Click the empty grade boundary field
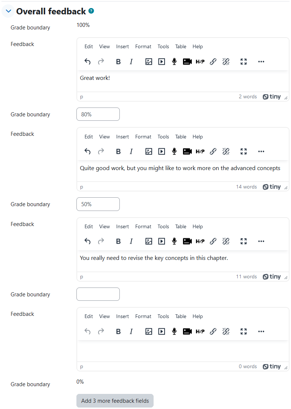 [98, 294]
